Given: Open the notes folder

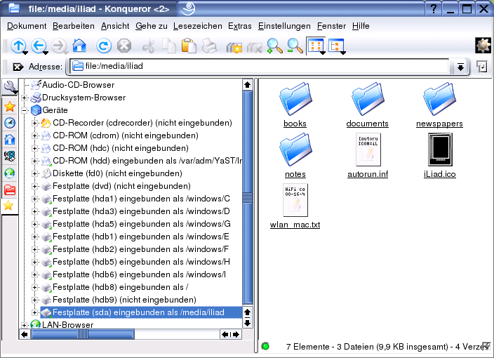Looking at the screenshot, I should click(295, 156).
